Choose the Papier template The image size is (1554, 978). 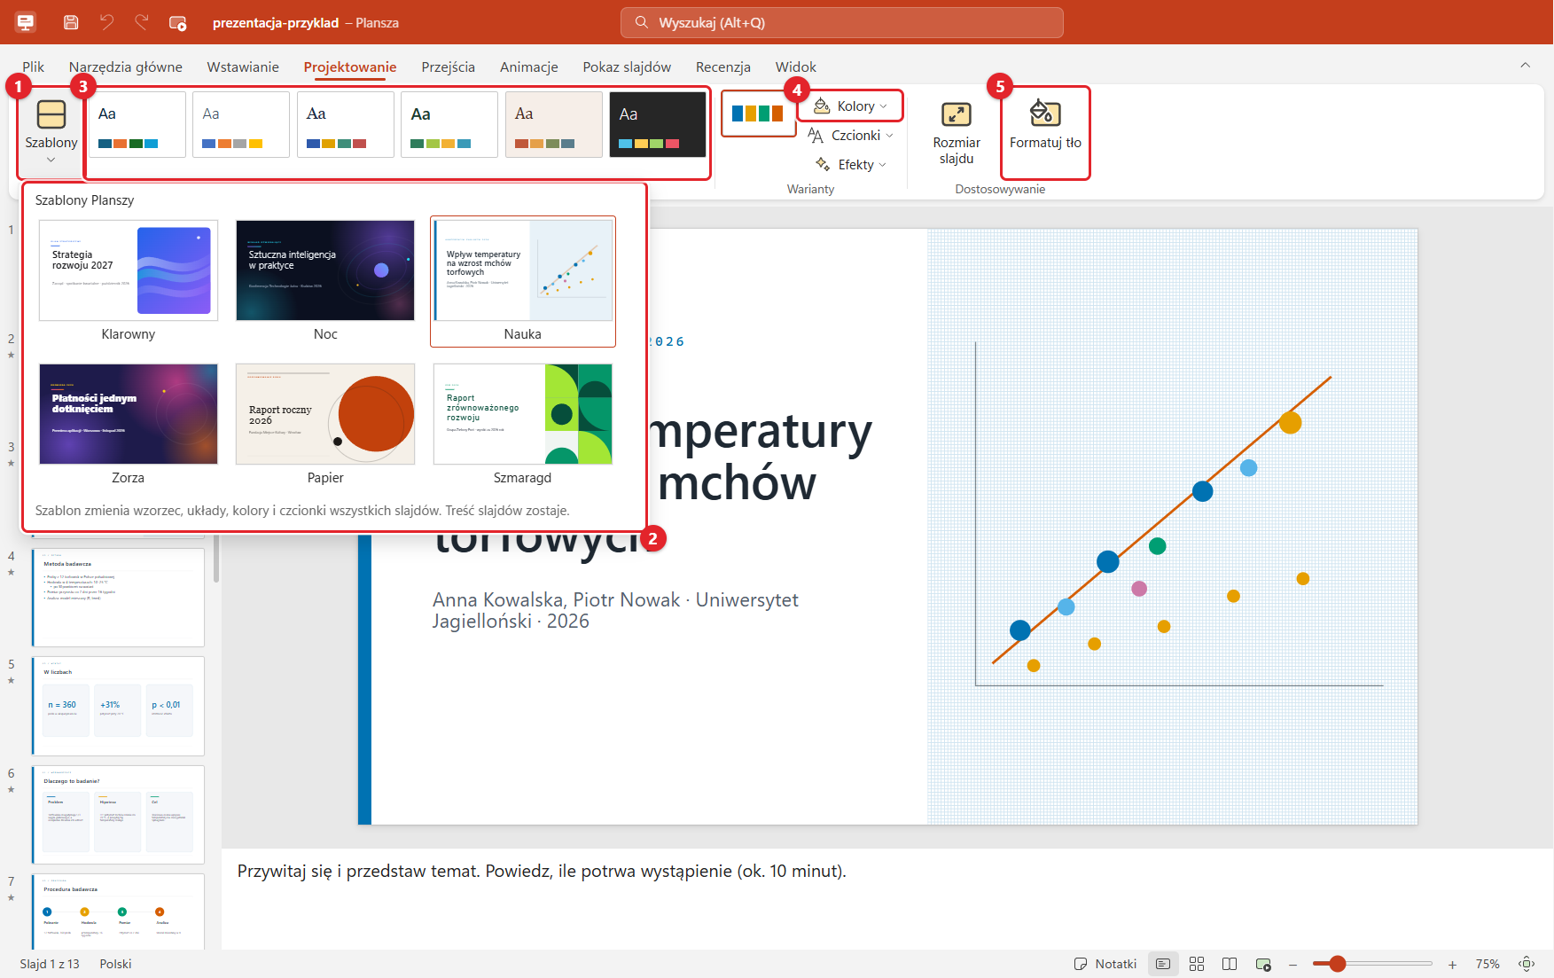[x=325, y=425]
